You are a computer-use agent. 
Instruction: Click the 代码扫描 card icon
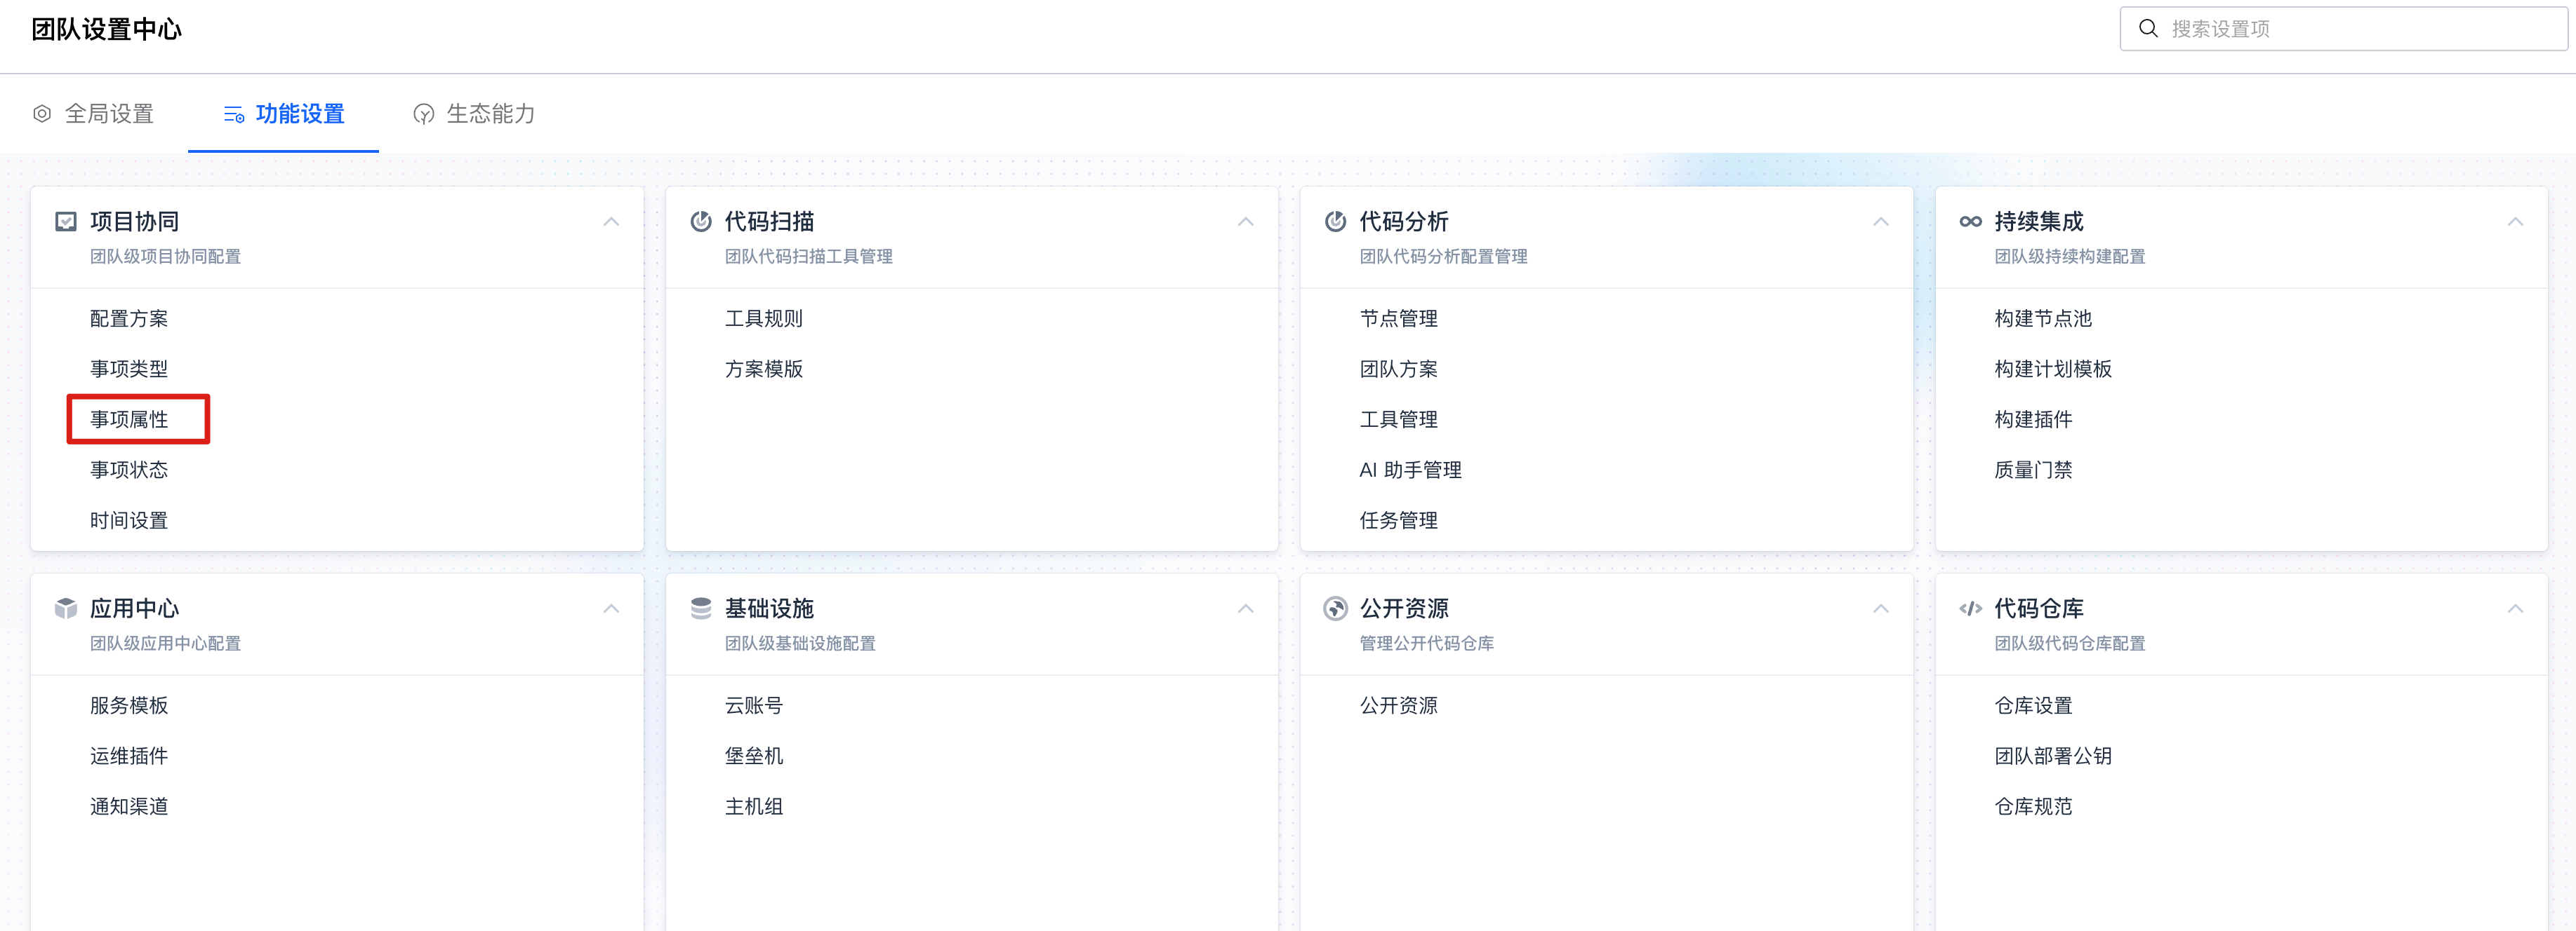coord(700,222)
